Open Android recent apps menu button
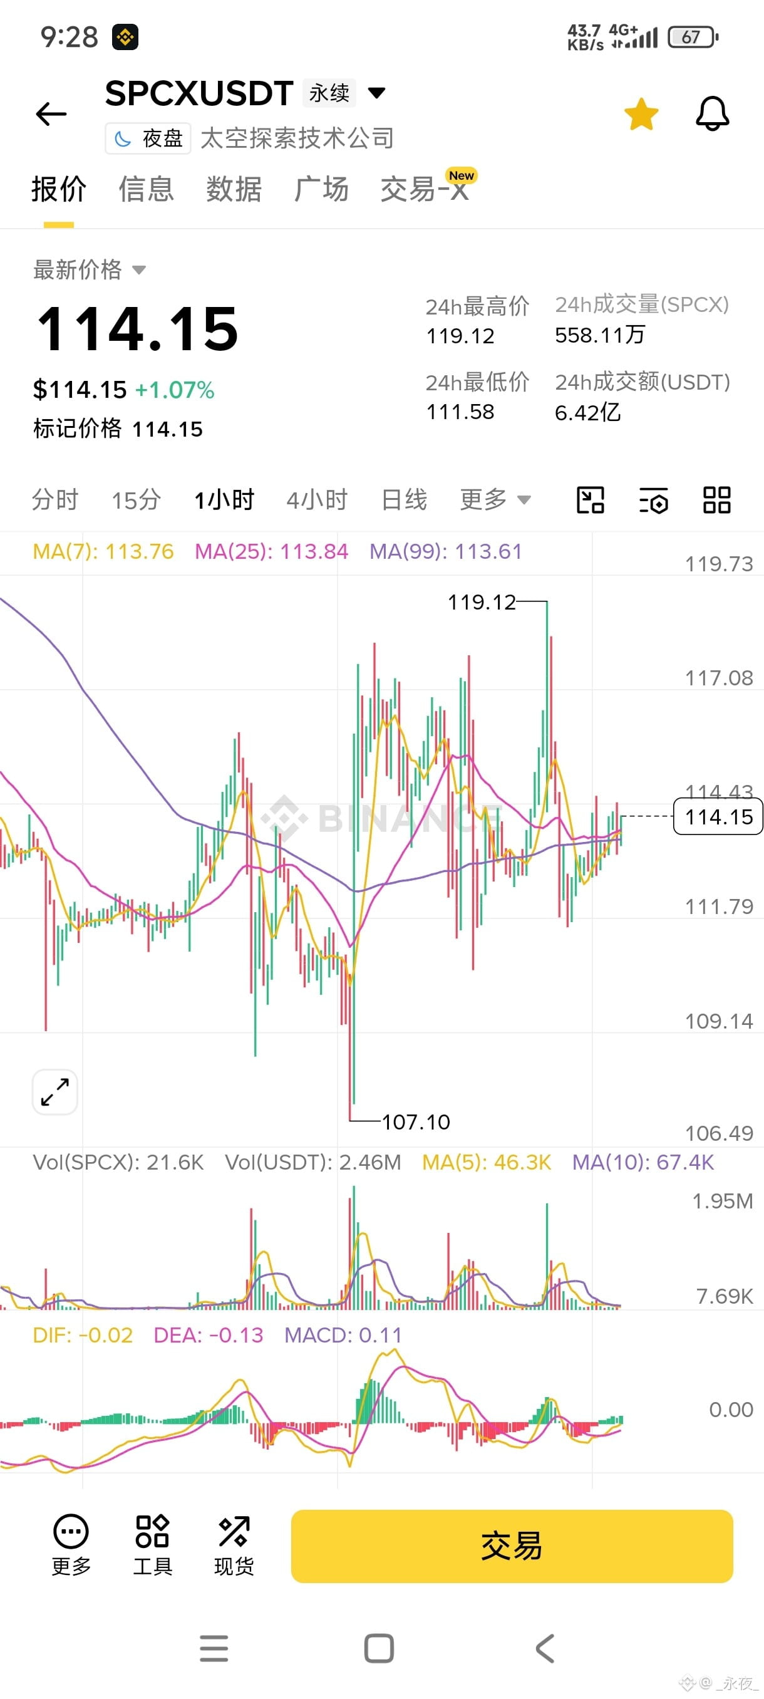 tap(214, 1648)
